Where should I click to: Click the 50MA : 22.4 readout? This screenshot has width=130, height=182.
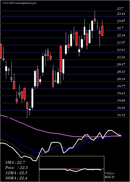16,178
